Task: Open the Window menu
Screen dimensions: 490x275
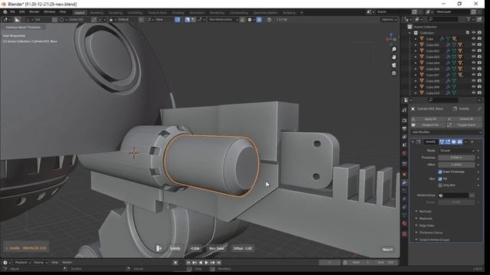Action: 49,12
